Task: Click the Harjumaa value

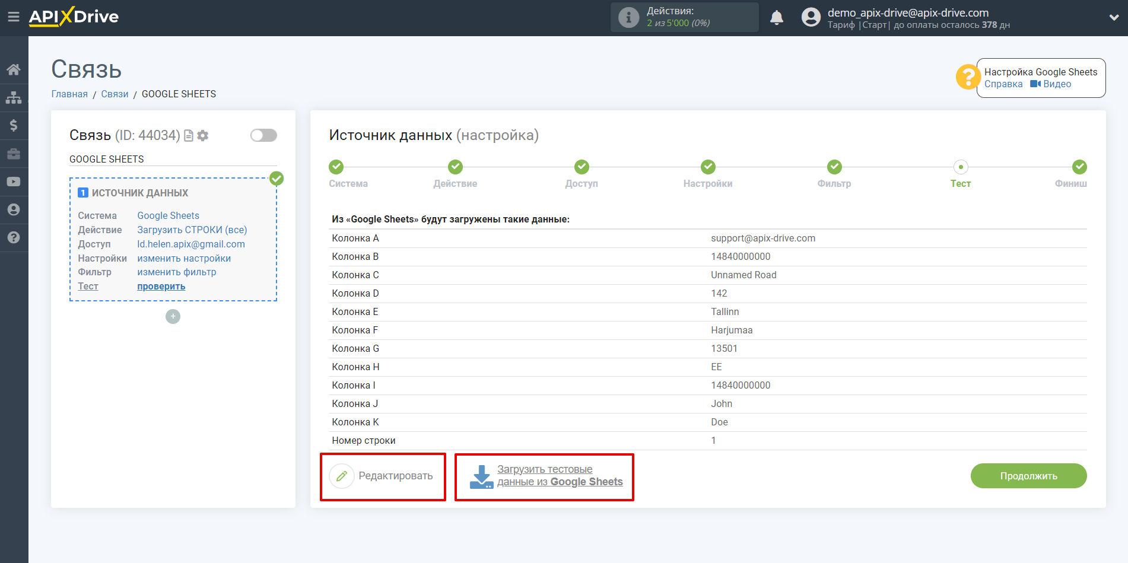Action: pyautogui.click(x=732, y=330)
